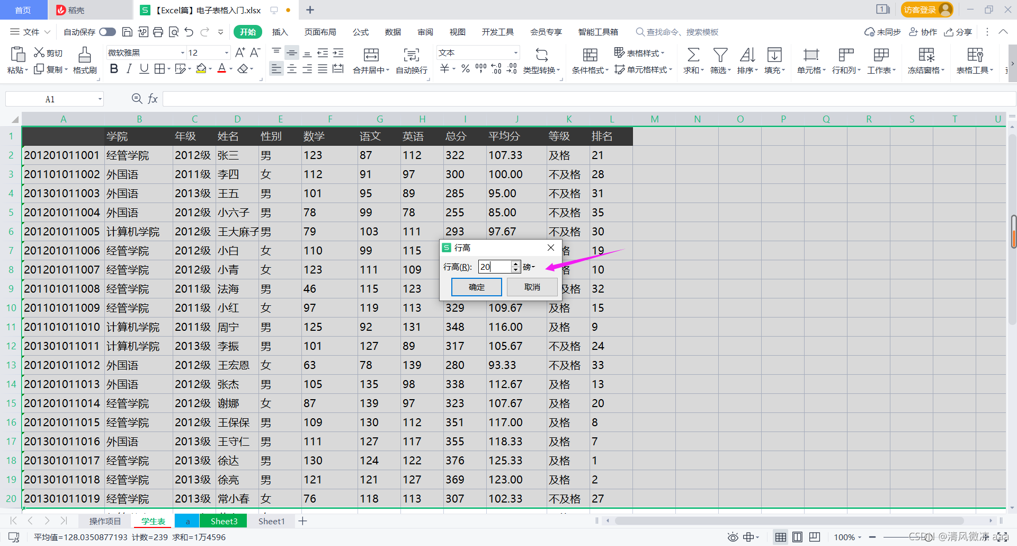Click the Share (分享) button
1017x546 pixels.
[x=959, y=32]
